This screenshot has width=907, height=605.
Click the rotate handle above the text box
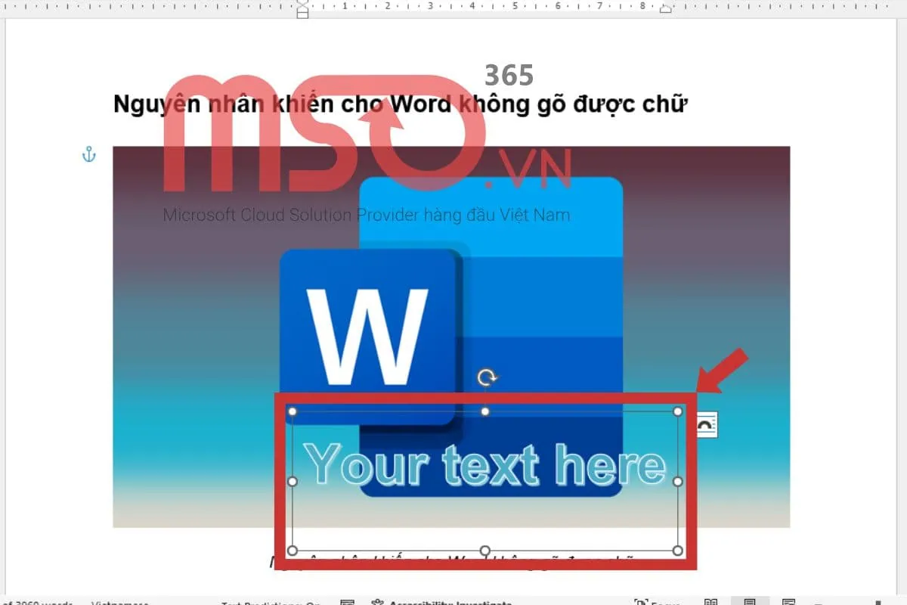point(487,376)
